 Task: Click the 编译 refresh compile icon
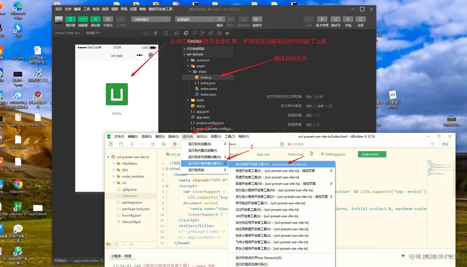[220, 19]
